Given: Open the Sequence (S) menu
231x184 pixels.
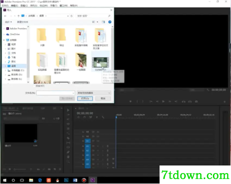Looking at the screenshot, I should coord(33,6).
